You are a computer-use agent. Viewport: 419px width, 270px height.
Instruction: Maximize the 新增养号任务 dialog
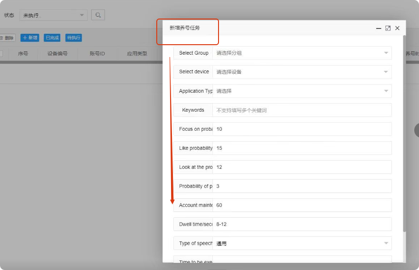388,28
